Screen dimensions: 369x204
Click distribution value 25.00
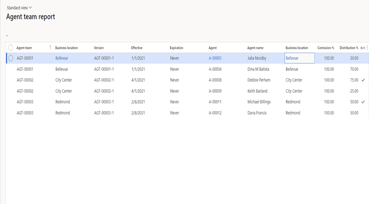[354, 91]
